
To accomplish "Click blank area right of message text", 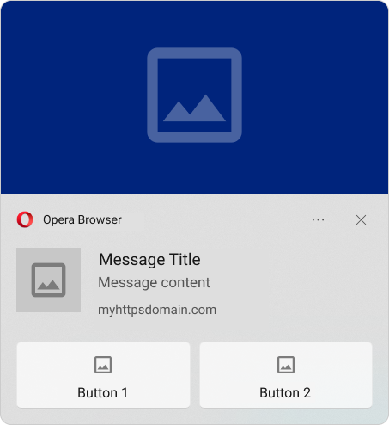I will coord(295,284).
